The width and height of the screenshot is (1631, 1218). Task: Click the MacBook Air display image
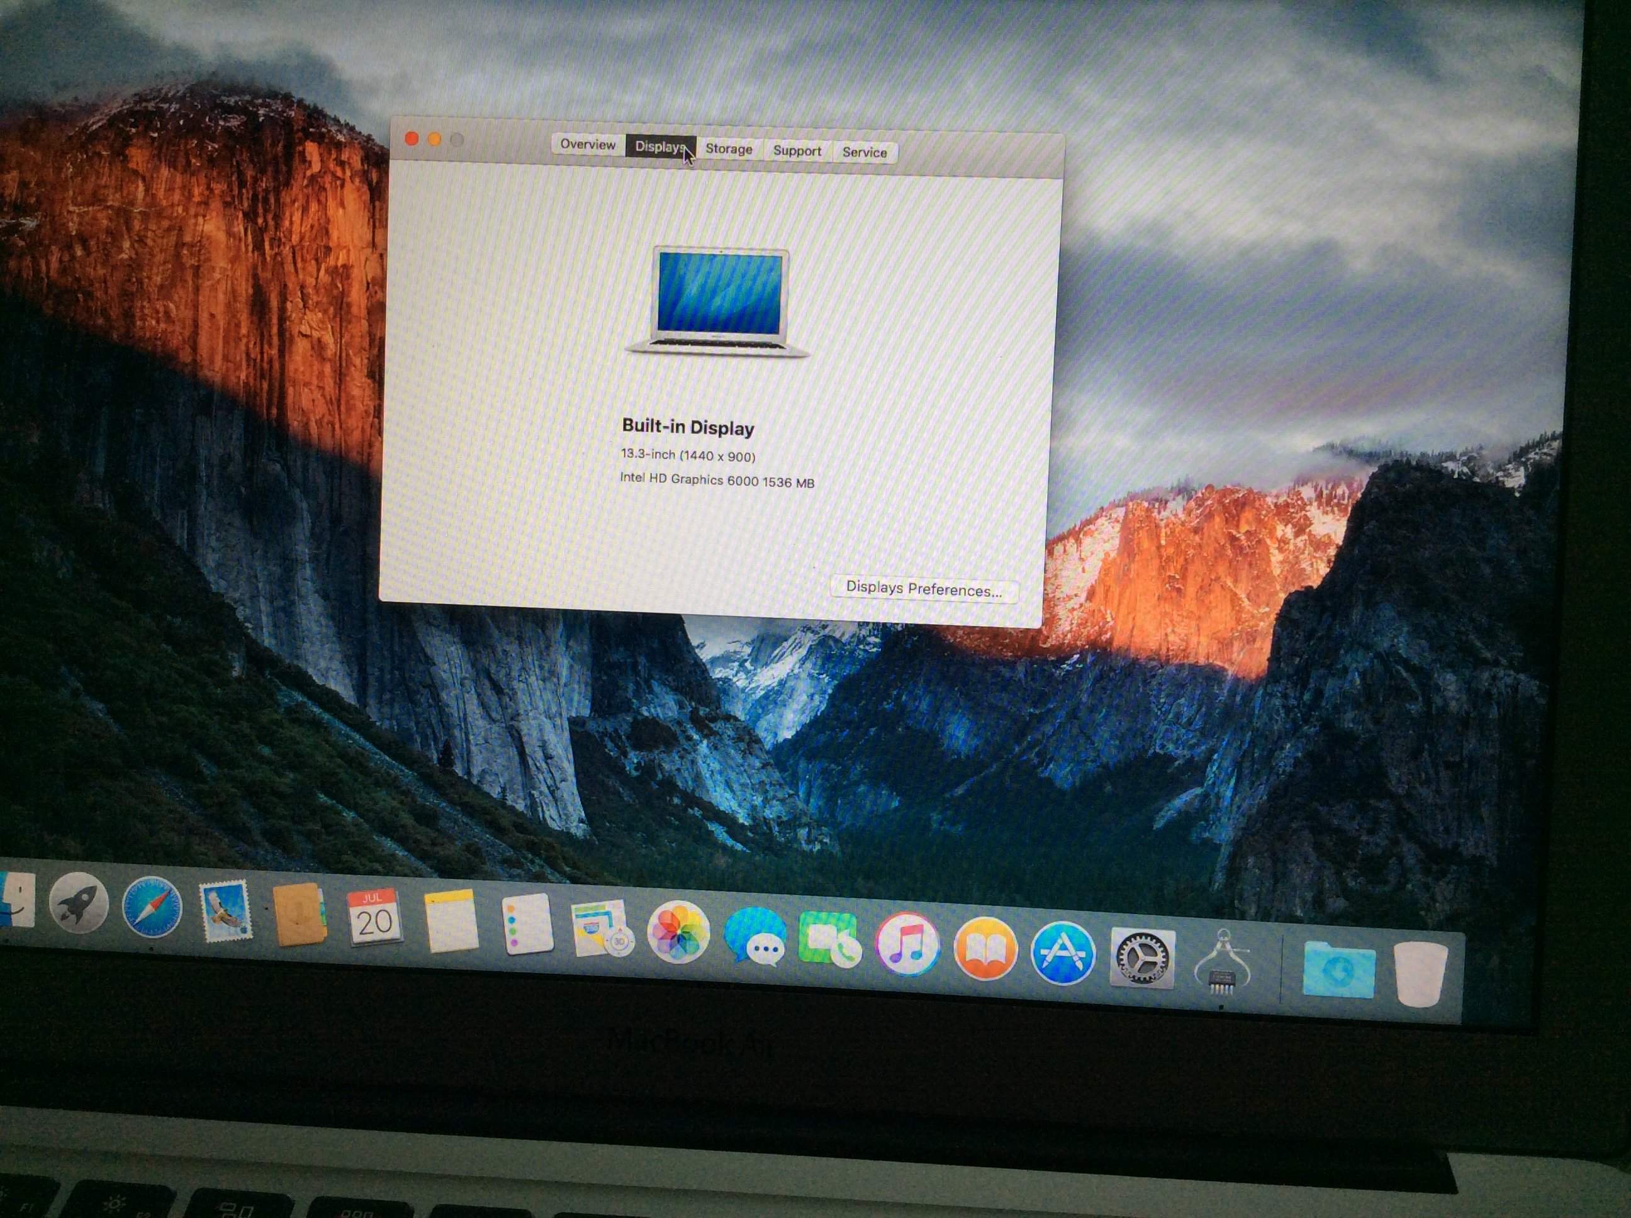coord(718,301)
